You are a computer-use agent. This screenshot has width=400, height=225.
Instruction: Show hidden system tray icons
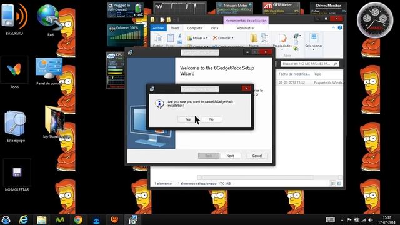342,220
